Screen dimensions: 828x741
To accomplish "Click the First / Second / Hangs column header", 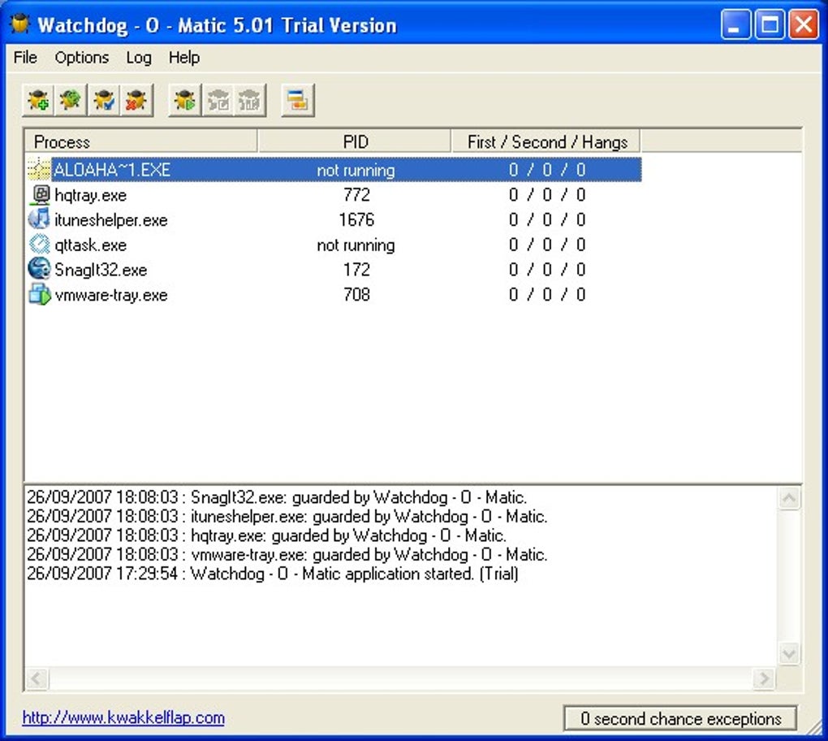I will 546,141.
